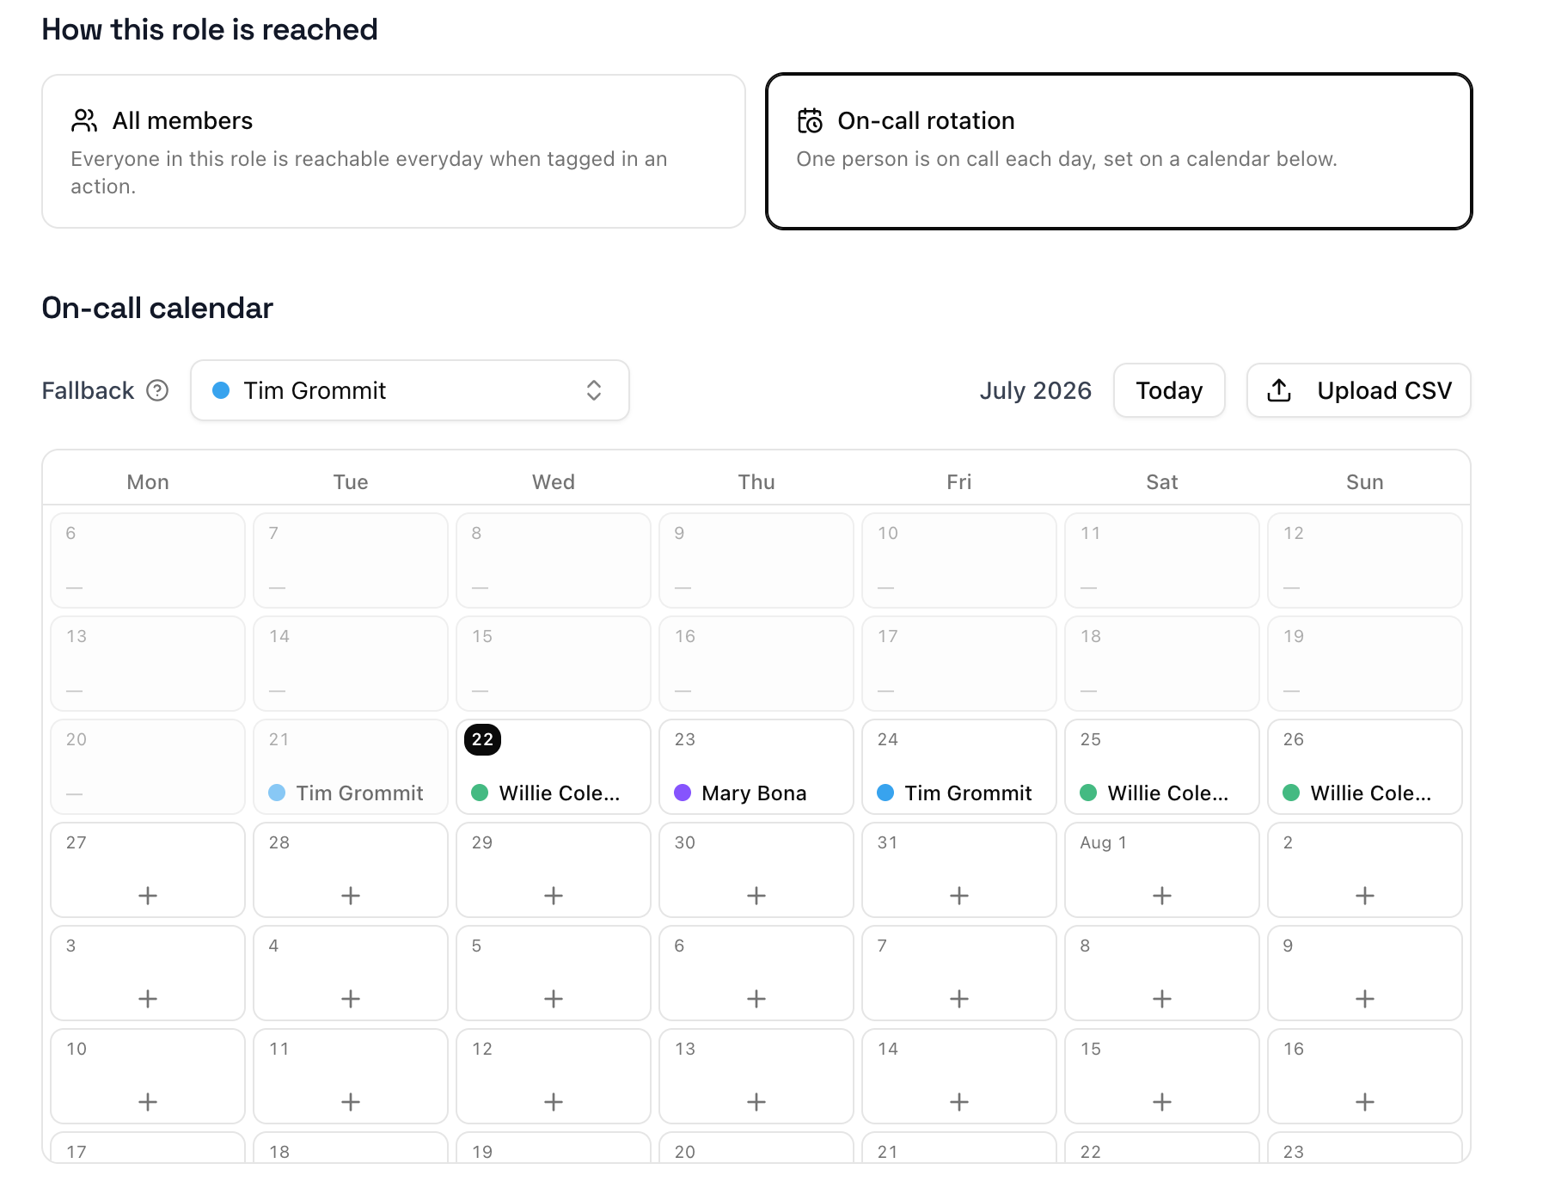Add on-call person for July 29
The height and width of the screenshot is (1200, 1549).
pos(554,896)
